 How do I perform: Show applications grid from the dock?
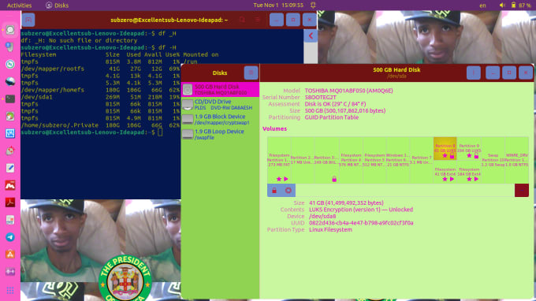tap(10, 291)
